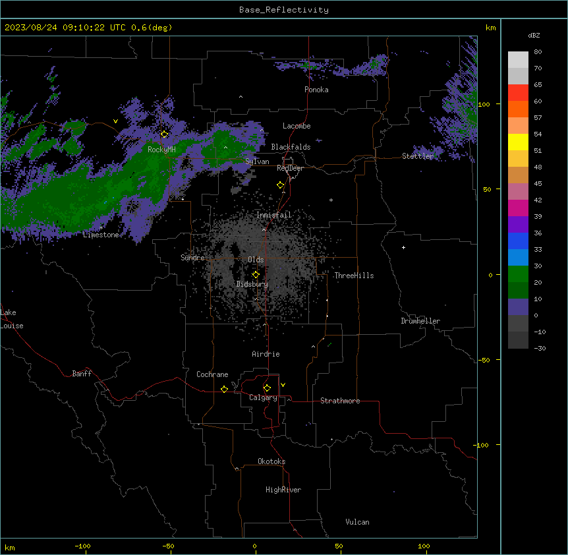
Task: Click the white asterisk marker east of RedDeer
Action: pos(331,200)
